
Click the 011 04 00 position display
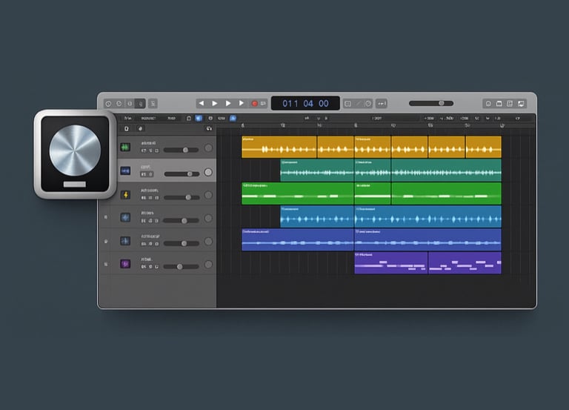[x=305, y=104]
